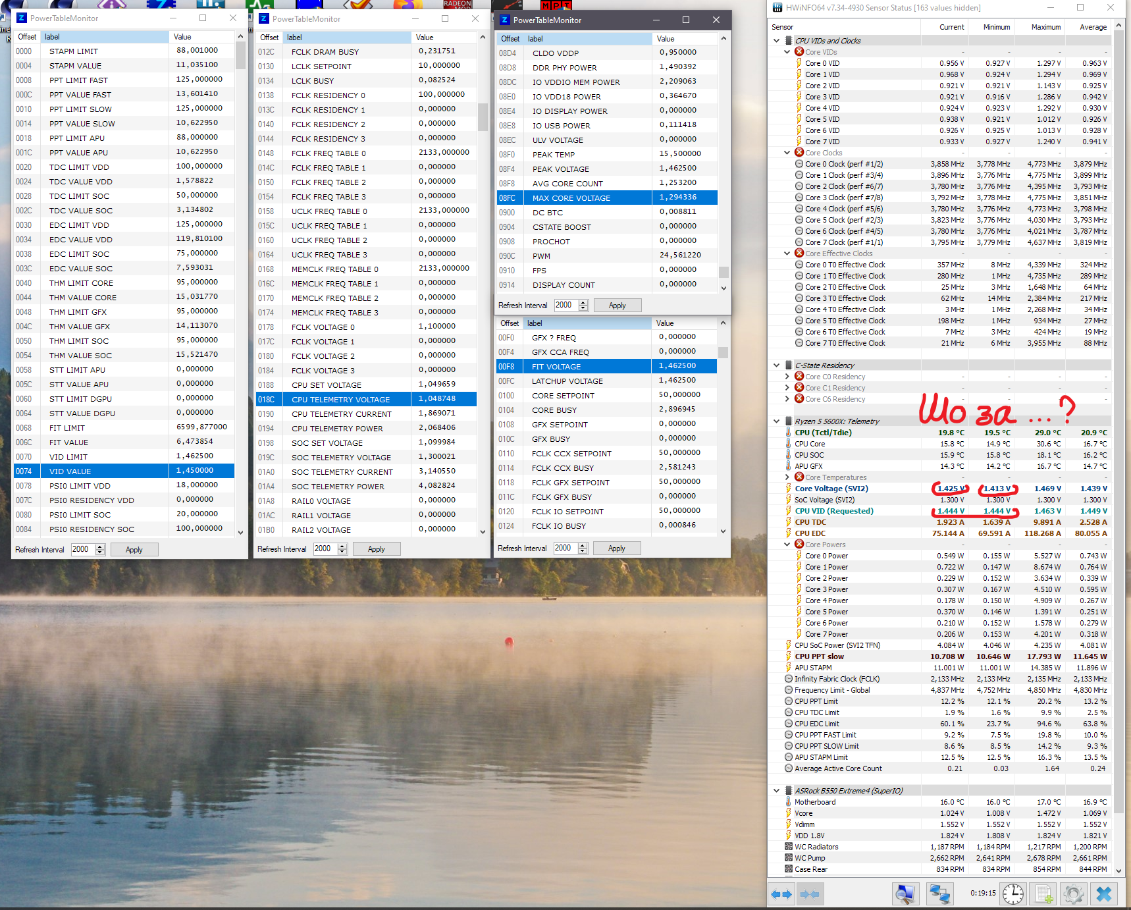Click thermometer icon beside CPU (Tctl/Tdie)
This screenshot has height=910, width=1131.
point(788,433)
